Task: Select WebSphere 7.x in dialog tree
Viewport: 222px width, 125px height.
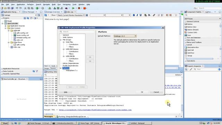Action: coord(72,70)
